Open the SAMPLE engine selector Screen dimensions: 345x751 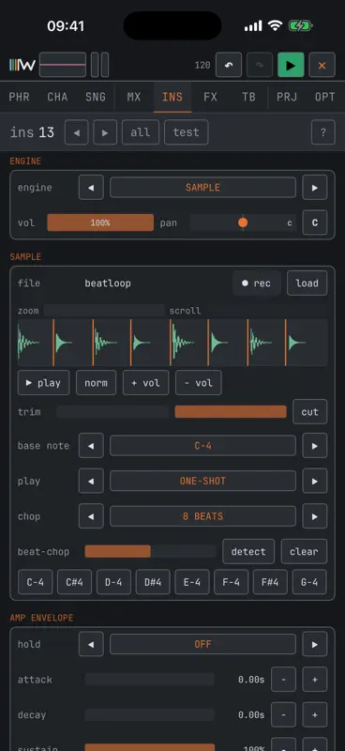click(x=202, y=187)
